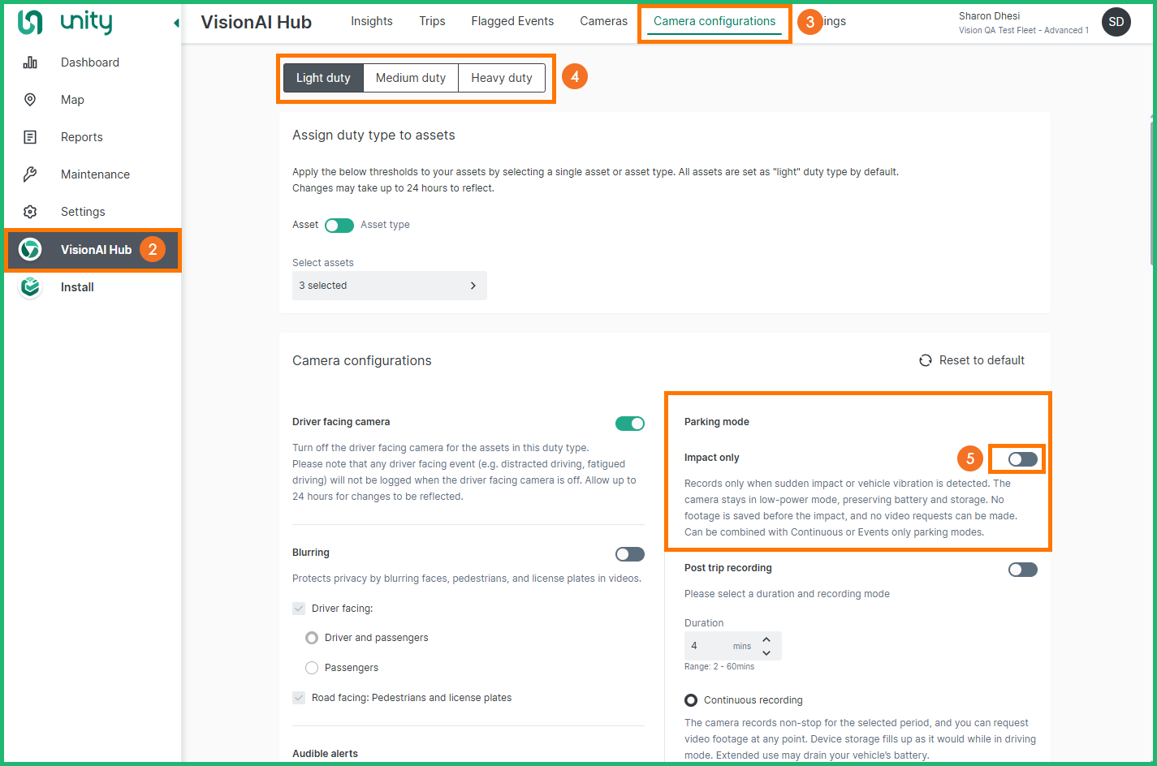Increase duration minutes with up arrow

(766, 640)
